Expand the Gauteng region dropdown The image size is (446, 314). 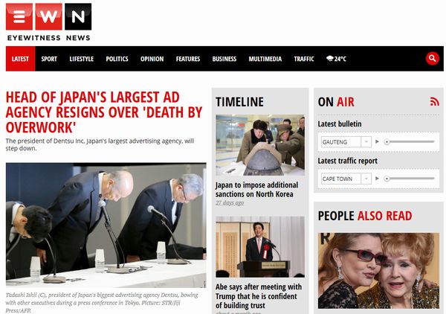point(346,142)
